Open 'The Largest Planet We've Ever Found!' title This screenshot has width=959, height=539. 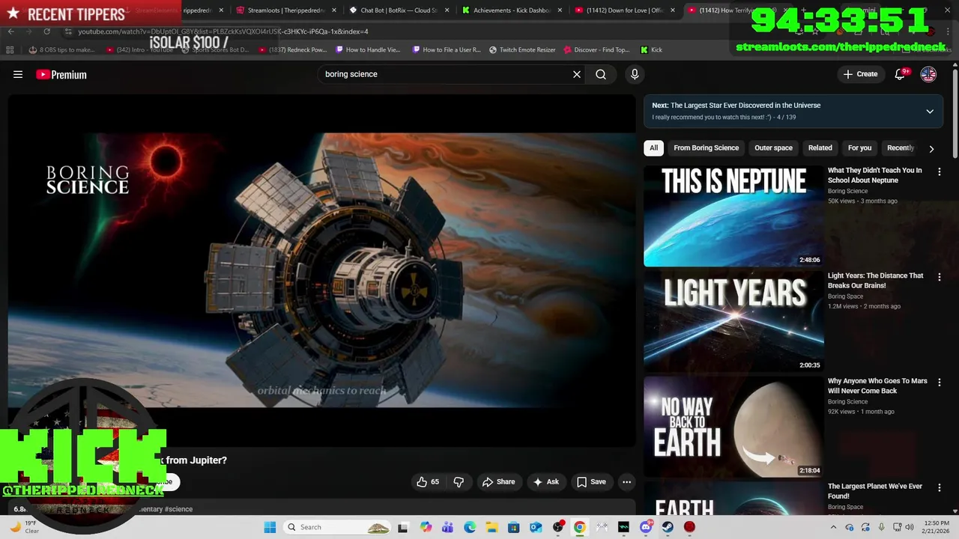(x=874, y=491)
